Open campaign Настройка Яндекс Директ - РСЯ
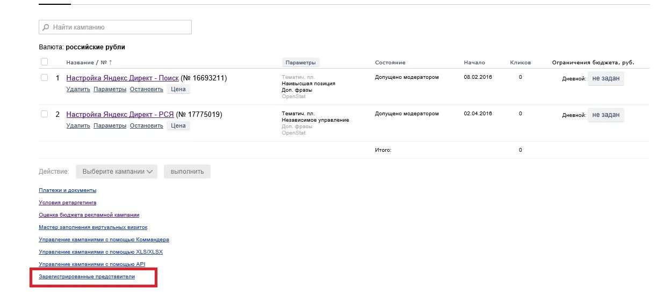 [120, 115]
